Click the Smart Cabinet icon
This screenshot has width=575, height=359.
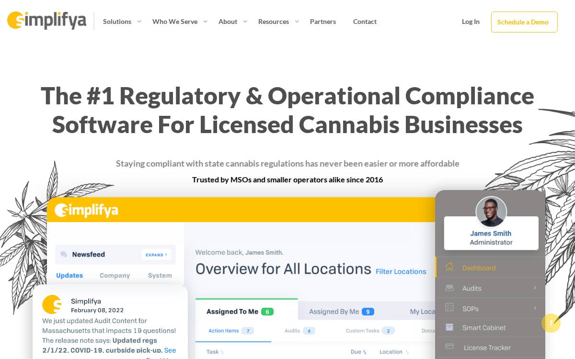(449, 327)
